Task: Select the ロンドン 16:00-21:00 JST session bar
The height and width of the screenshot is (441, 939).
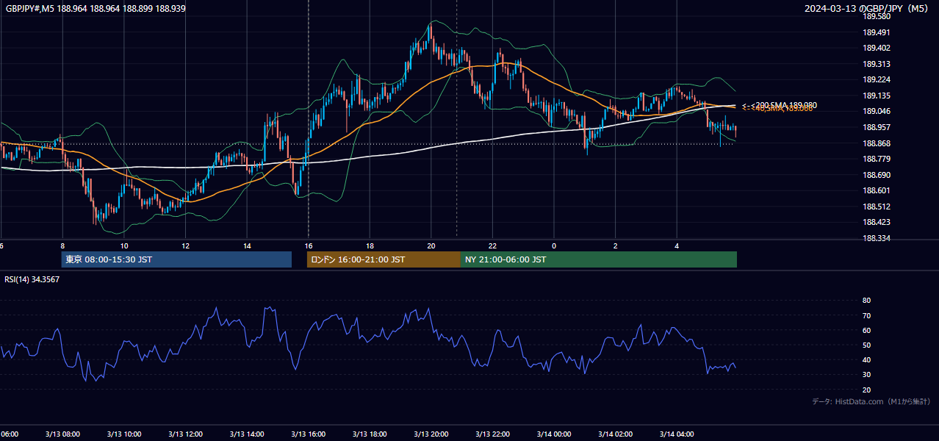Action: coord(384,259)
